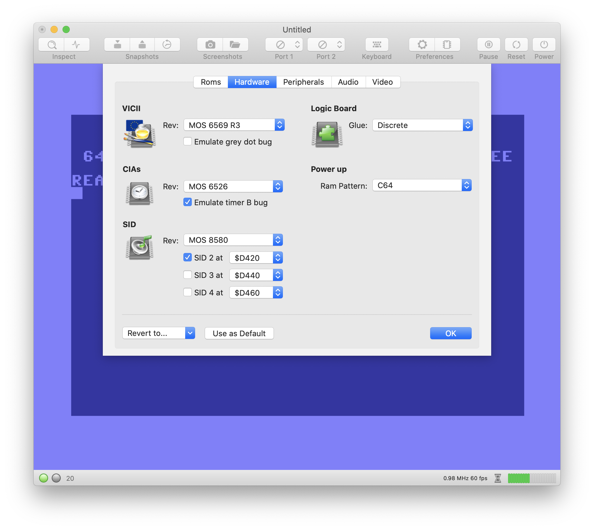Take a screenshot with the camera icon

(210, 45)
